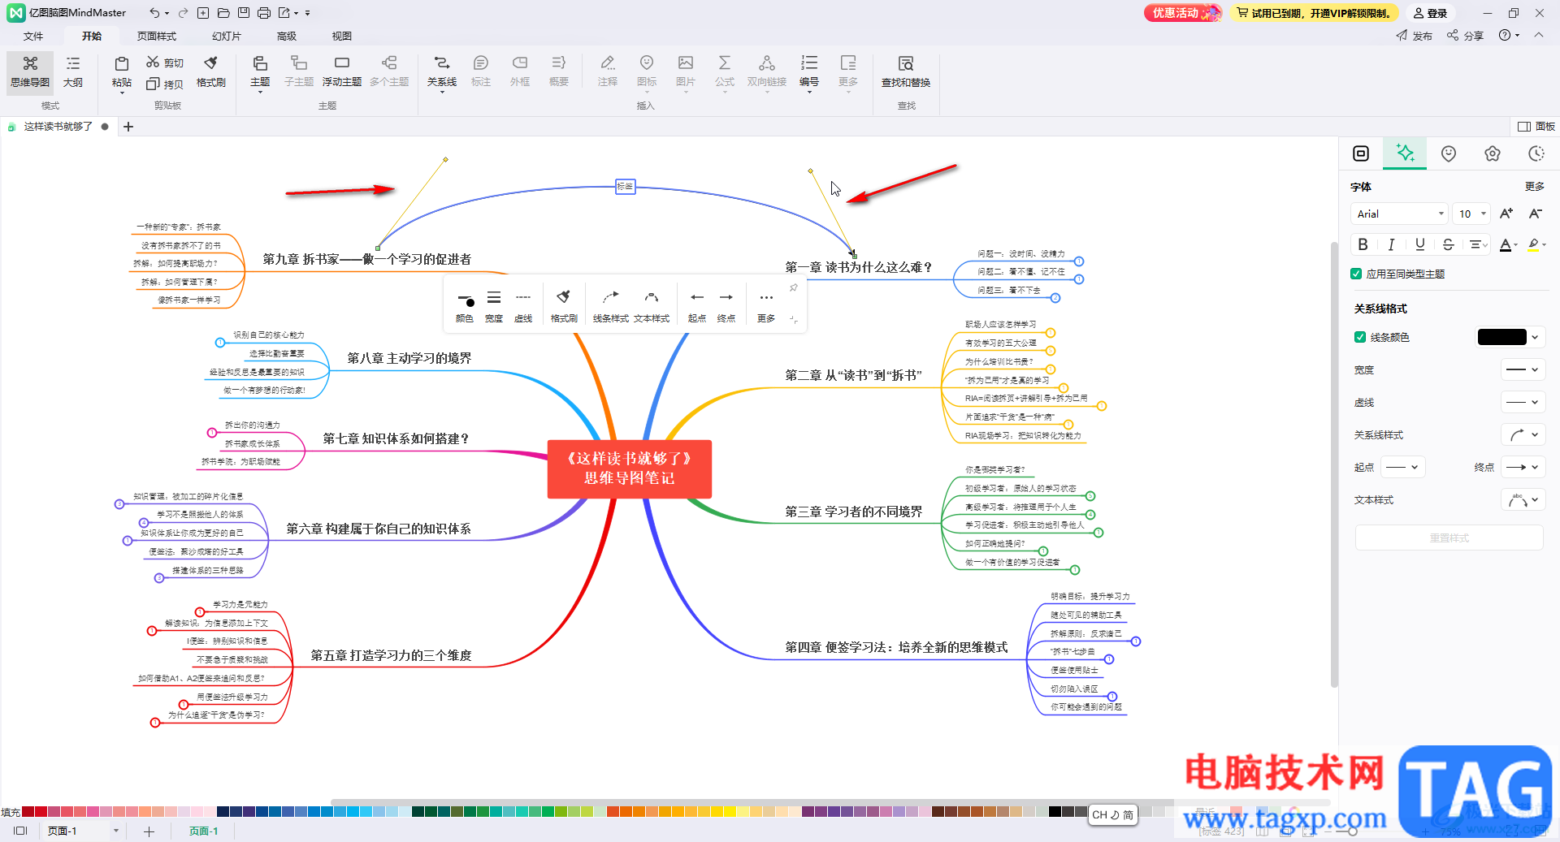Toggle 应用至同类型主题 checkbox

[1356, 274]
